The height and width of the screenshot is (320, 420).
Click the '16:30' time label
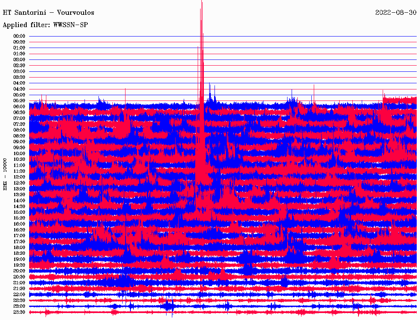[19, 230]
